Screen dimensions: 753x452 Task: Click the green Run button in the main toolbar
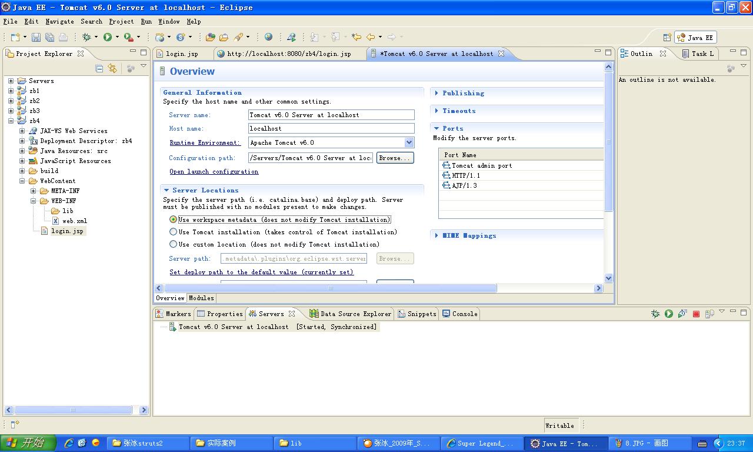108,37
